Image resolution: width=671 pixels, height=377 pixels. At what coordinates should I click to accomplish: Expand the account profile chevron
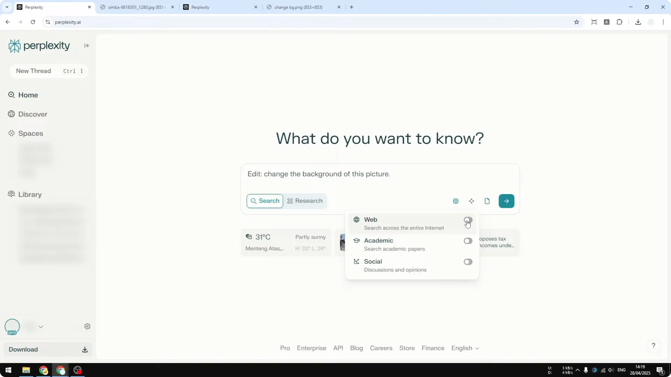(x=41, y=327)
